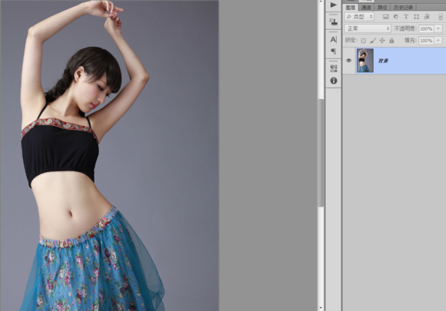Open the Paragraph panel icon
Screen dimensions: 446x311
click(334, 51)
